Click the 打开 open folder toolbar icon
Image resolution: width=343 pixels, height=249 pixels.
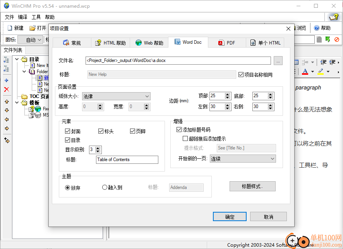[x=33, y=28]
